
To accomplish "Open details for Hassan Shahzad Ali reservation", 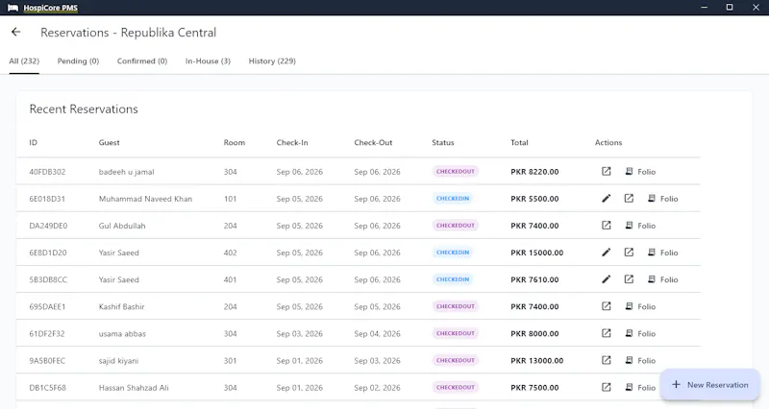I will pyautogui.click(x=607, y=387).
